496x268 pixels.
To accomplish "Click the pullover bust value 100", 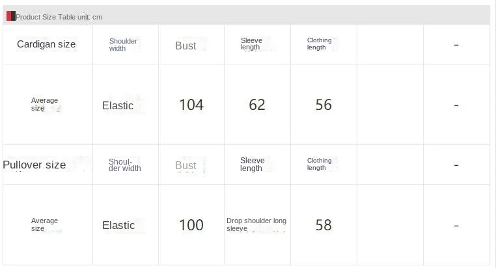I will [191, 225].
